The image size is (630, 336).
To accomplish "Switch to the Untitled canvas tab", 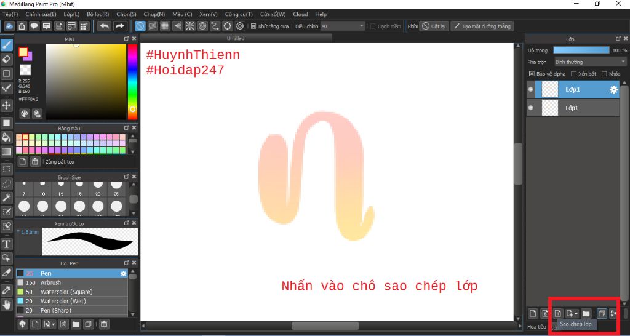I will pos(236,38).
